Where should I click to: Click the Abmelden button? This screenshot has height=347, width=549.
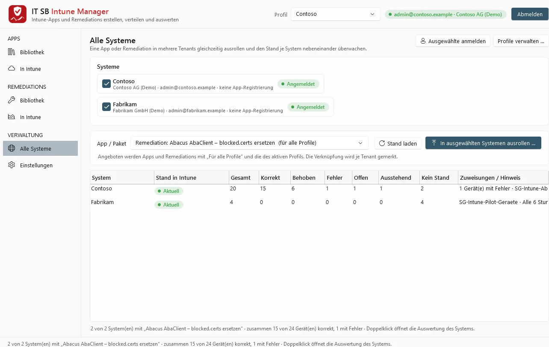[530, 14]
